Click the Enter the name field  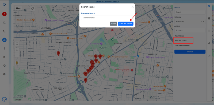tap(107, 18)
